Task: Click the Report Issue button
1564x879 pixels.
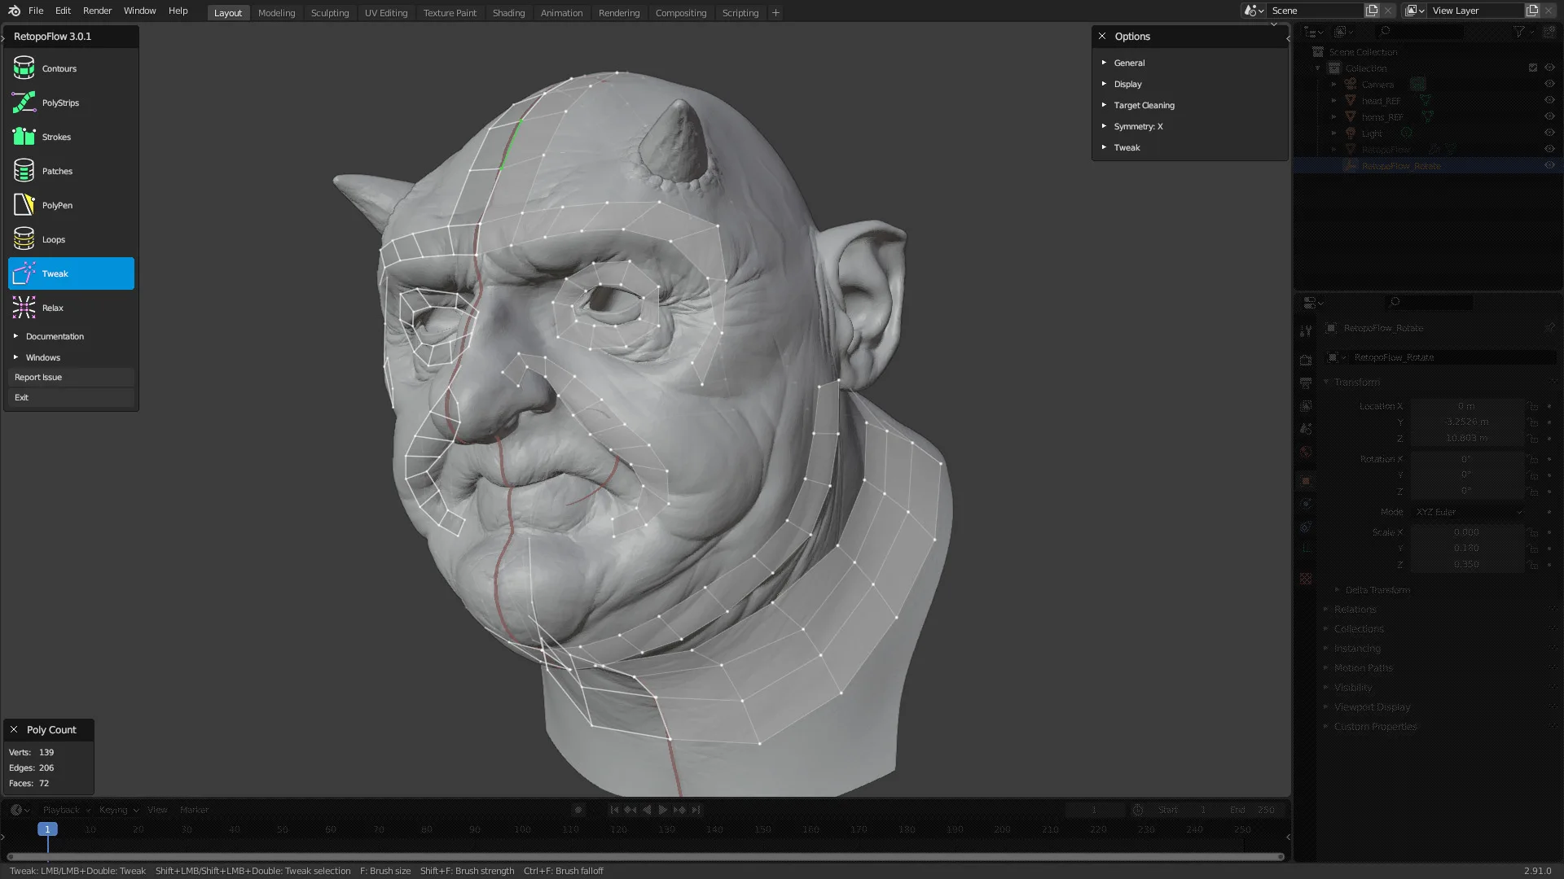Action: pos(71,378)
